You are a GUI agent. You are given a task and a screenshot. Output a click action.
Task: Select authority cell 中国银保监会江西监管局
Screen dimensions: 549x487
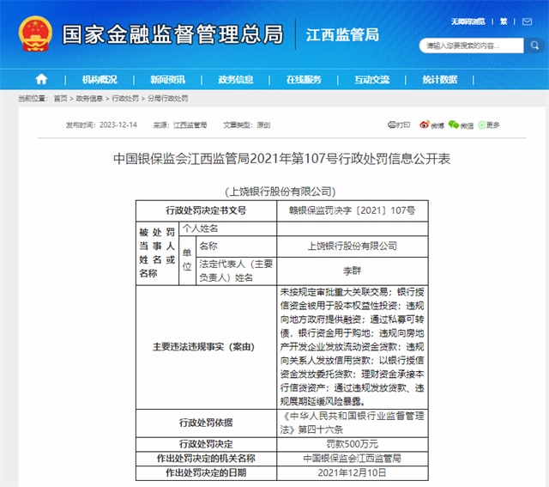pos(353,459)
